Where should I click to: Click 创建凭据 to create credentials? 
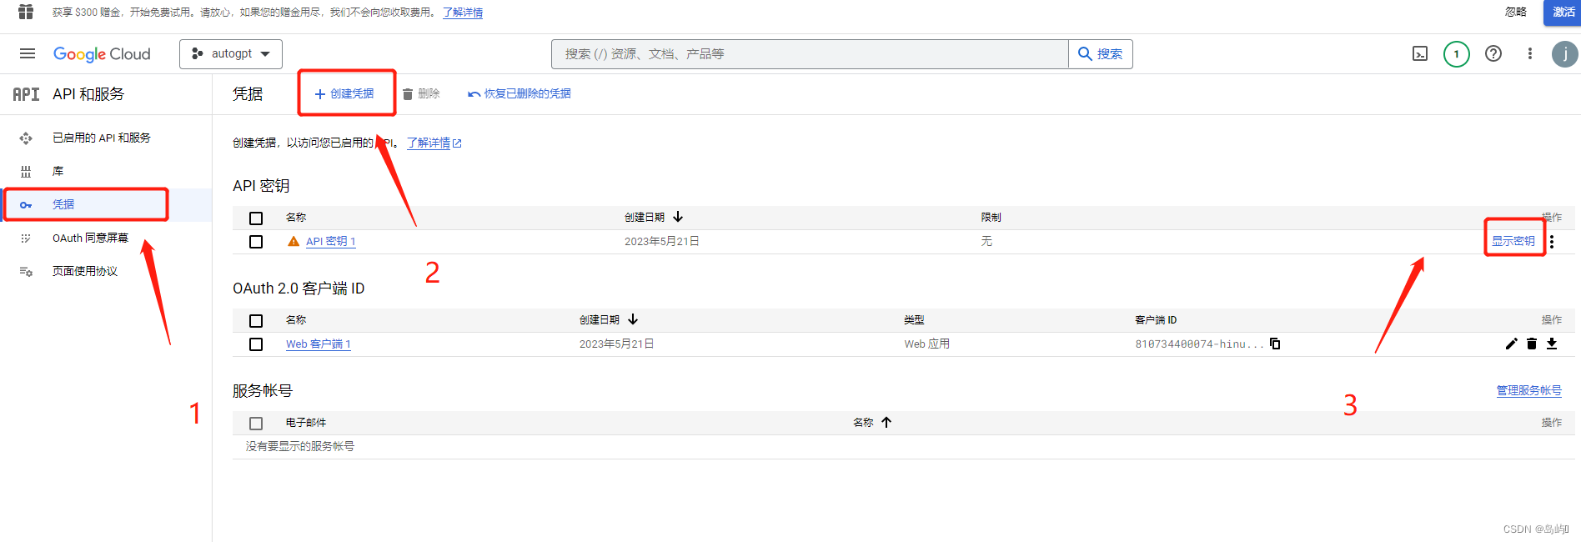(344, 93)
